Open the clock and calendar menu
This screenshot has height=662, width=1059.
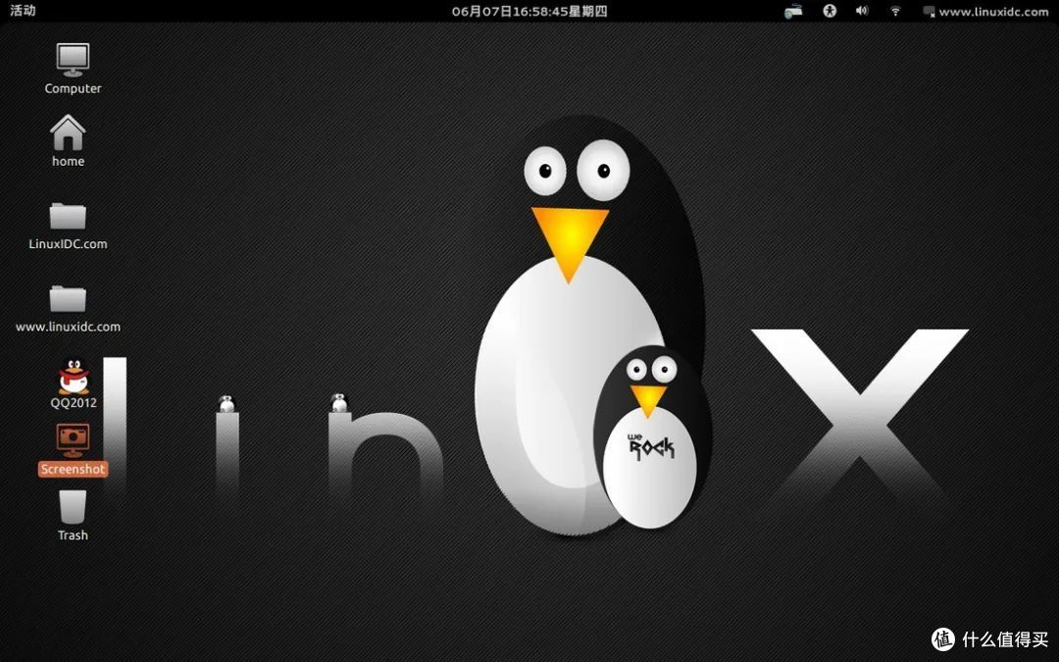529,11
